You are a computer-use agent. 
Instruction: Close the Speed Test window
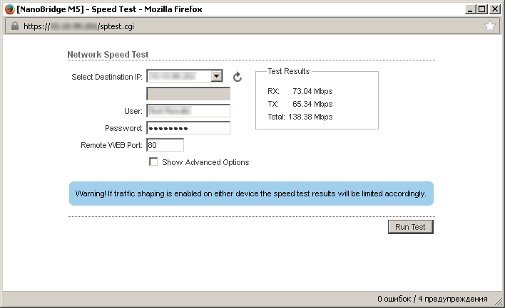tap(495, 9)
